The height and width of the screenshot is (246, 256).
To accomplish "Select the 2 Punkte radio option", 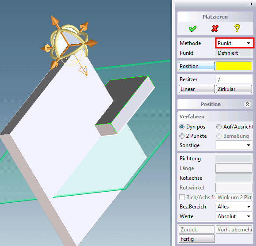I will coord(182,136).
